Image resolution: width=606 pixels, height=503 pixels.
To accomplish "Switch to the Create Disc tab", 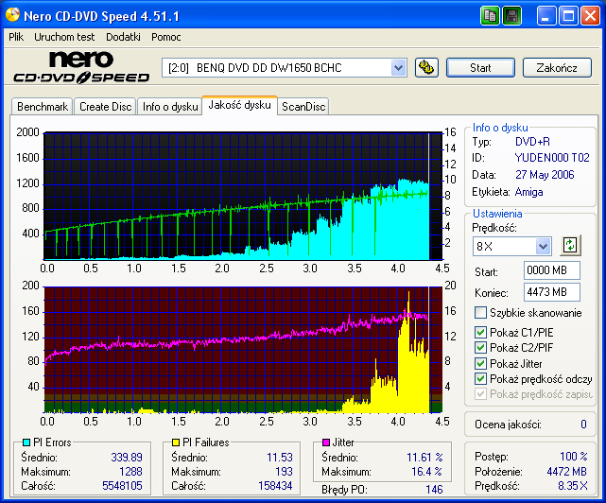I will pyautogui.click(x=105, y=106).
